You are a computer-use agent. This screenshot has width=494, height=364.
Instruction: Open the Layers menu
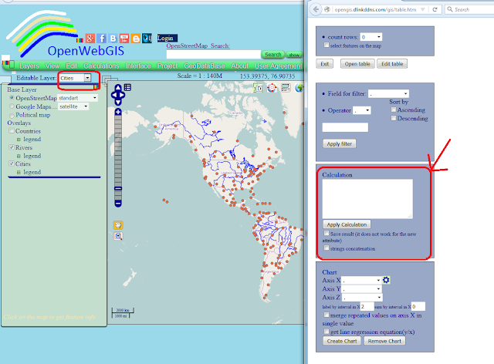pyautogui.click(x=29, y=66)
